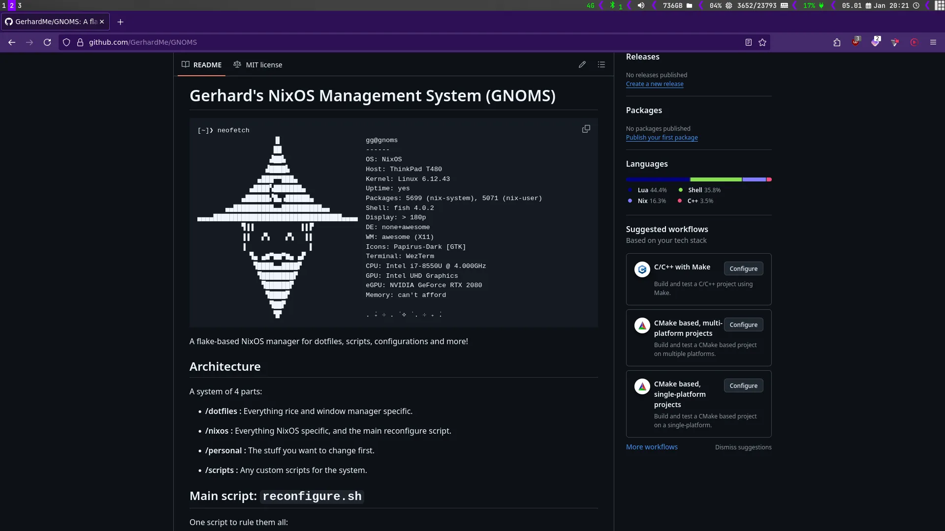Configure the C/C++ with Make workflow

point(743,268)
